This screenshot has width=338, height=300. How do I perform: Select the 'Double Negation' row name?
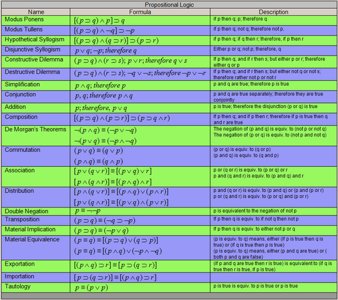coord(26,211)
